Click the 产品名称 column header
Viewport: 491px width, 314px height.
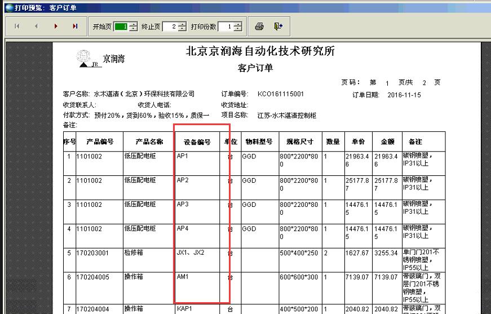[x=149, y=141]
